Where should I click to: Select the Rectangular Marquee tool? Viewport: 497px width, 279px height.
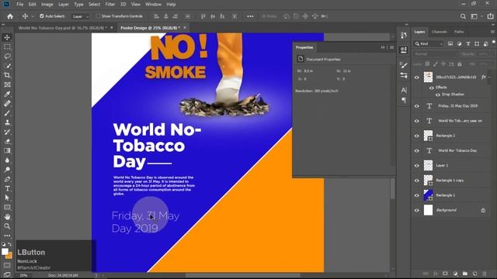[x=7, y=46]
